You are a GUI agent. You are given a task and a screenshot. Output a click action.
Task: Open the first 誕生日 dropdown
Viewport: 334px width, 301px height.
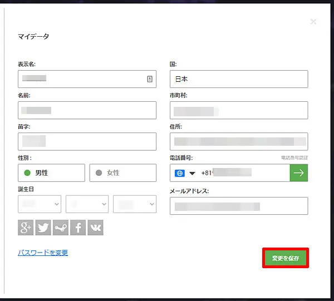point(40,204)
